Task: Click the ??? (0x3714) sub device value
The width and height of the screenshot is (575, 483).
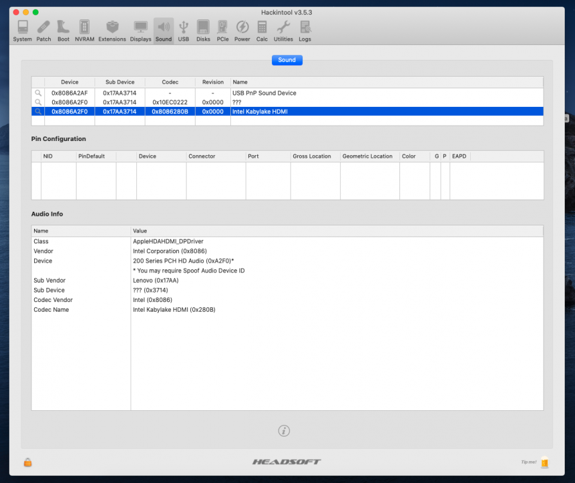Action: (x=151, y=290)
